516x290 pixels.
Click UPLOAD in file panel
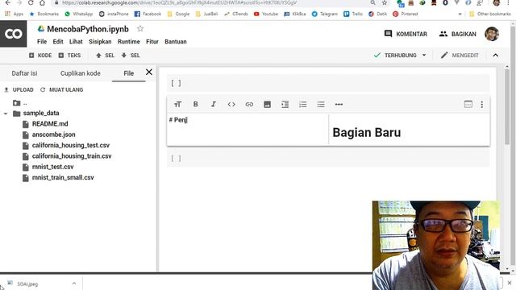point(19,89)
